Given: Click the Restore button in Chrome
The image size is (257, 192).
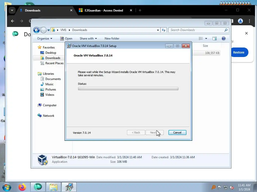Looking at the screenshot, I should [x=239, y=52].
